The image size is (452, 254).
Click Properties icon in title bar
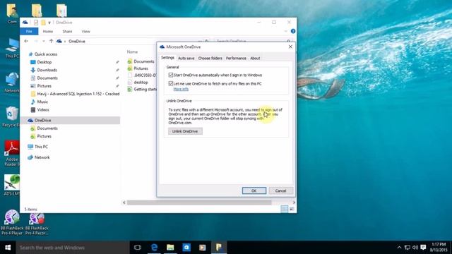point(36,23)
